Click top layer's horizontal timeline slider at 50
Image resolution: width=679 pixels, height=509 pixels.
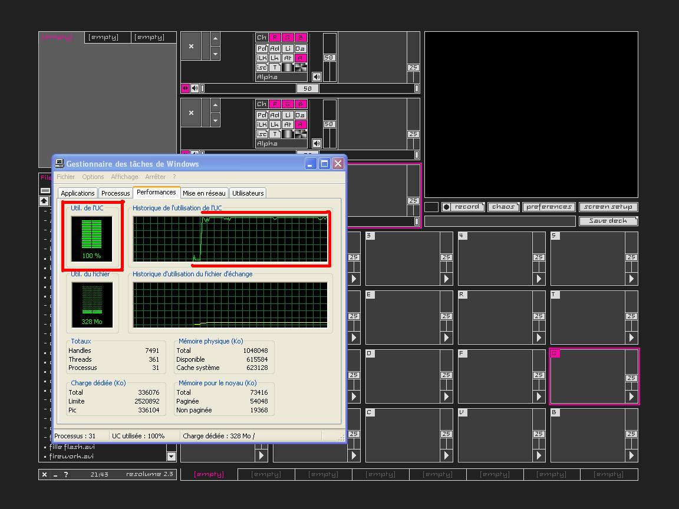coord(308,88)
